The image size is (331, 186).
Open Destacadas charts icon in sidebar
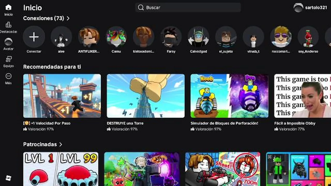8,25
